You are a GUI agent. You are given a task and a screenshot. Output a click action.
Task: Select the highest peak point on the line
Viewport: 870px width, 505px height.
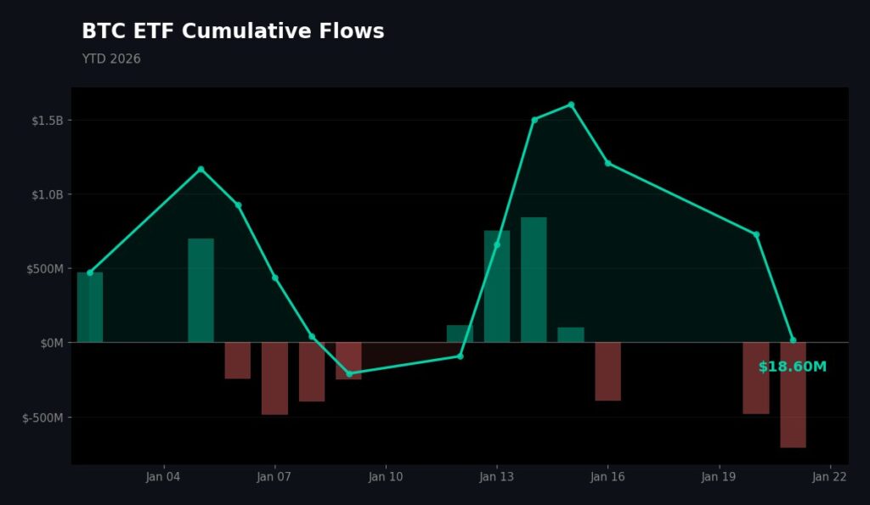tap(571, 105)
